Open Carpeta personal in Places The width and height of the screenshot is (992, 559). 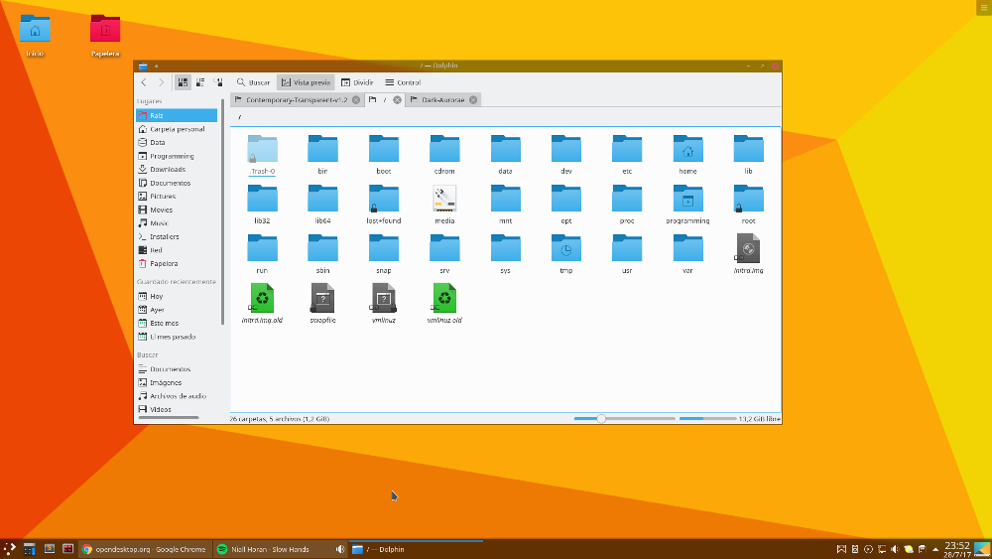click(177, 129)
